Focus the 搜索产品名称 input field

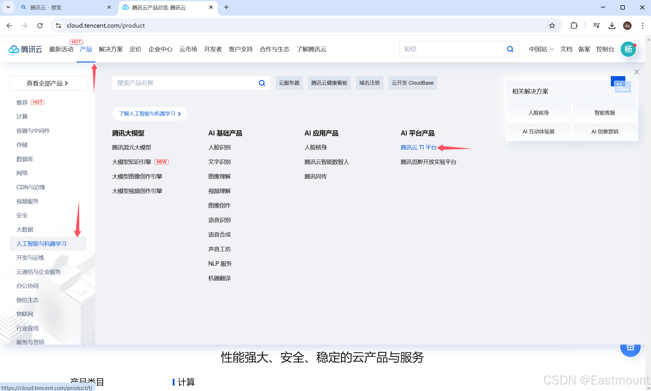click(185, 83)
